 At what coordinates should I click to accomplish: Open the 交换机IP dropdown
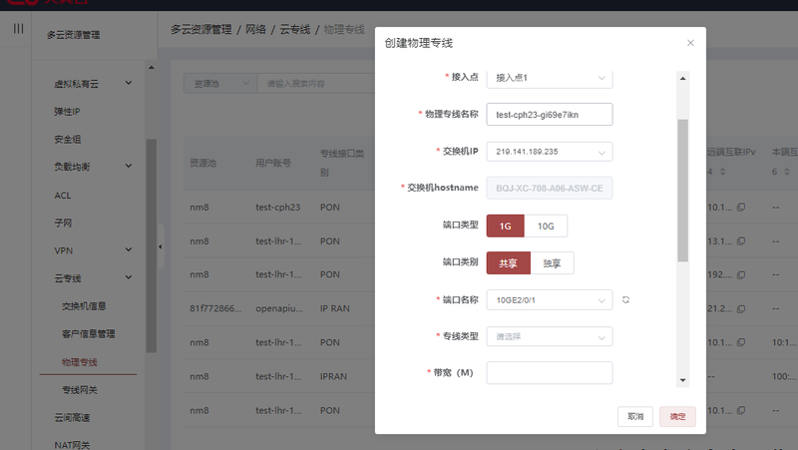point(549,152)
